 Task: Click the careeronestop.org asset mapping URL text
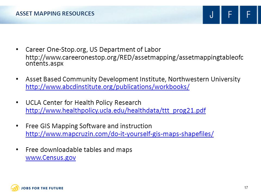[134, 60]
